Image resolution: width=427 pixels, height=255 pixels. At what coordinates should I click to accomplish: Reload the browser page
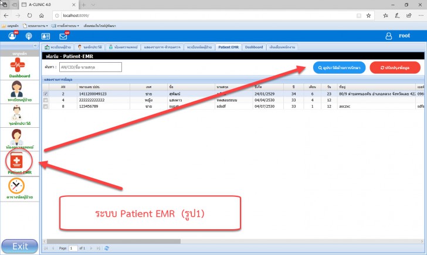tap(29, 15)
